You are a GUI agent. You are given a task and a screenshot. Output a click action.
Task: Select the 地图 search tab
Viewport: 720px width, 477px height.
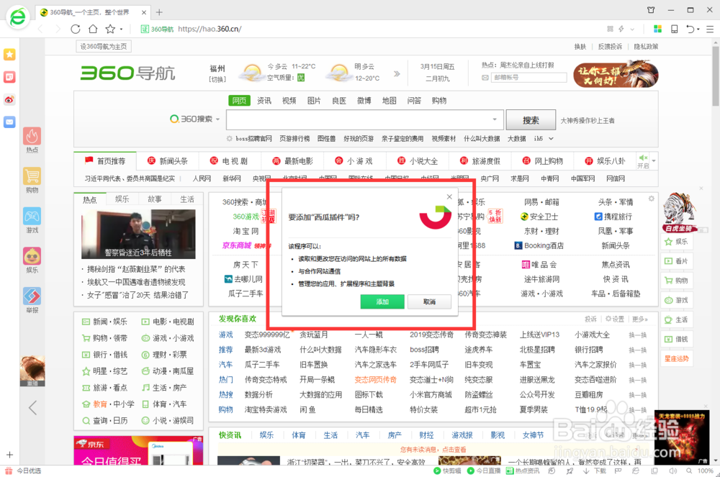pyautogui.click(x=389, y=101)
